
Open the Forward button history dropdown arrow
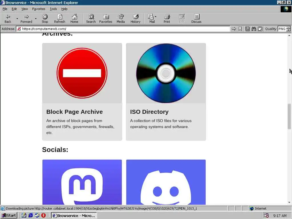click(x=36, y=19)
